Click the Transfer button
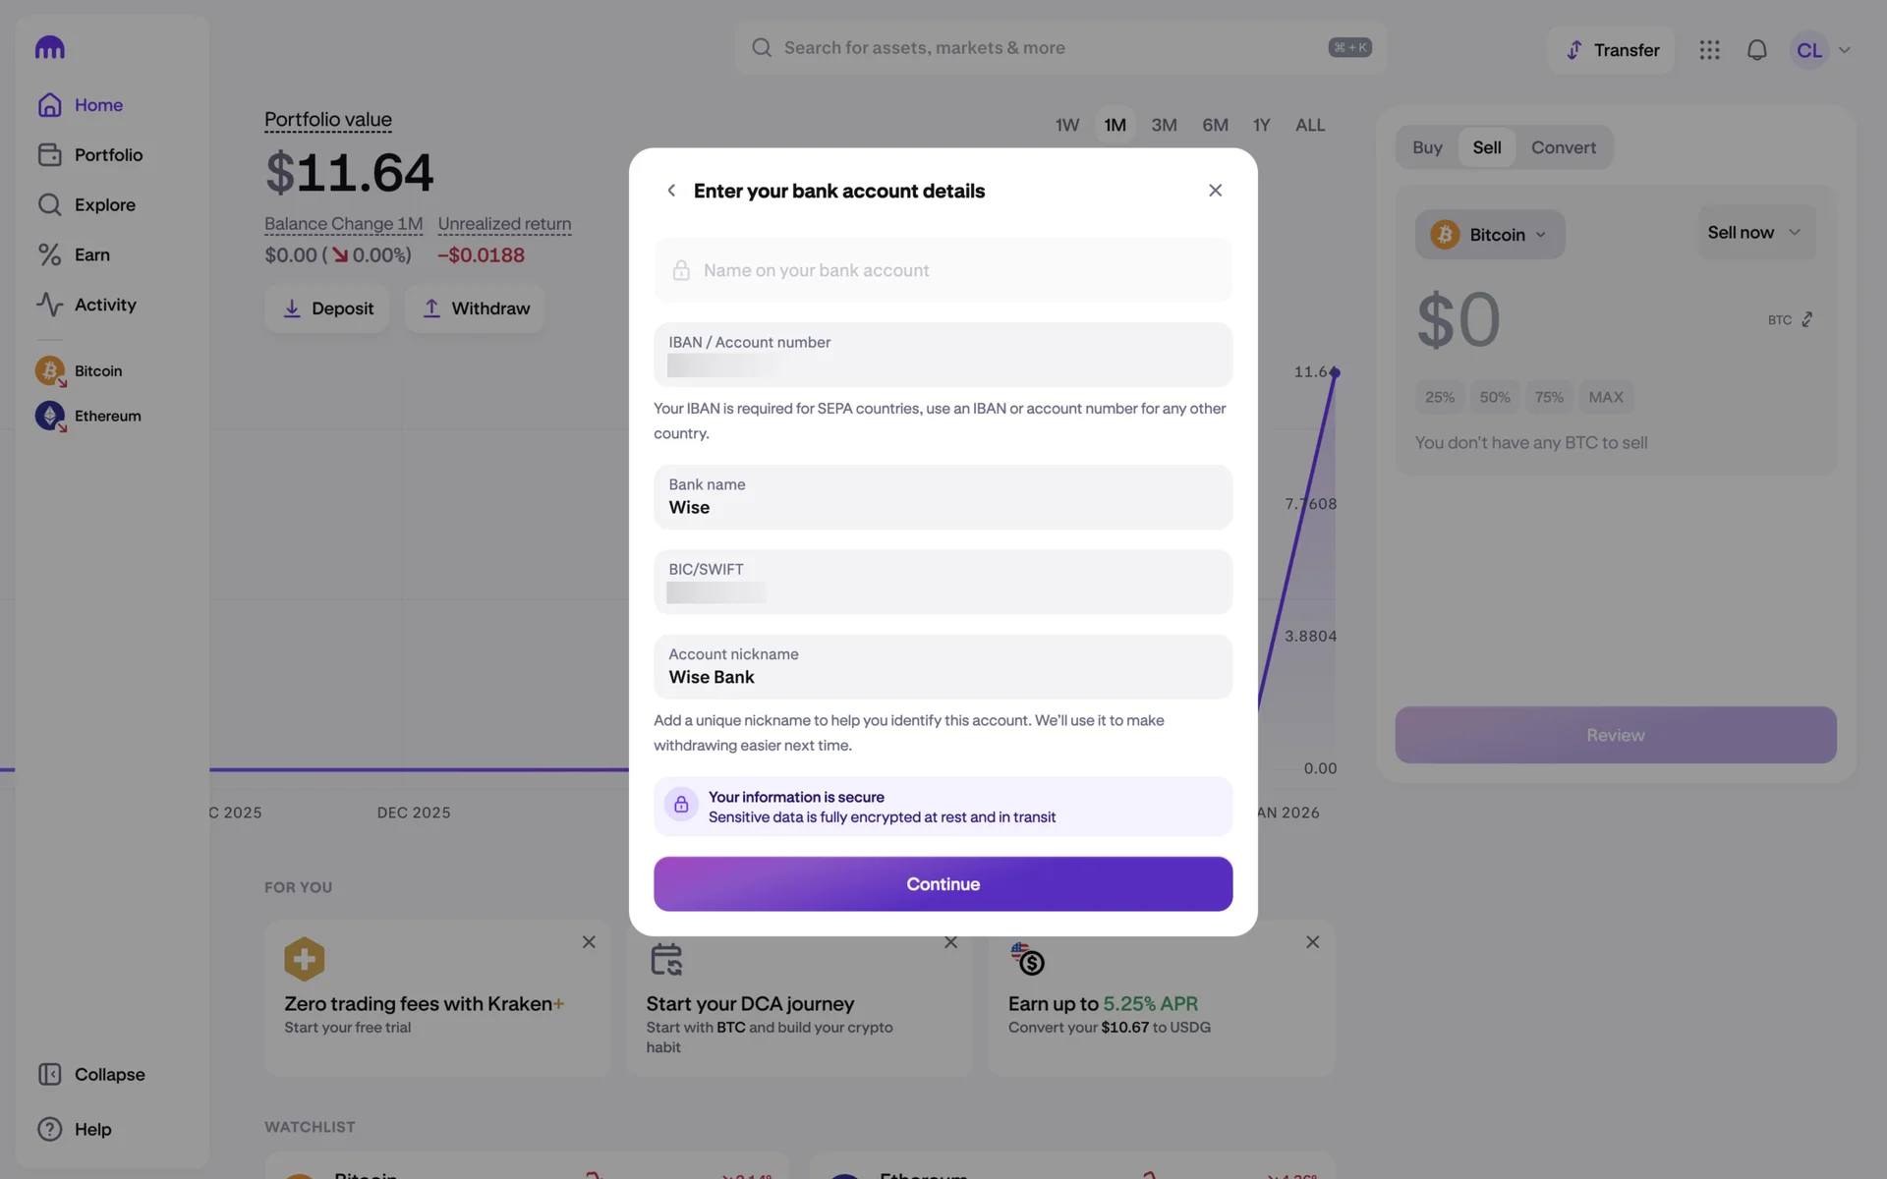Screen dimensions: 1887x1179 coord(1612,50)
